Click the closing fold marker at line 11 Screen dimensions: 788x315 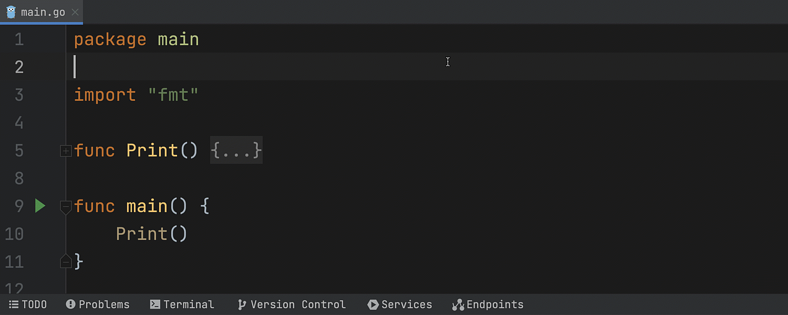pos(66,261)
